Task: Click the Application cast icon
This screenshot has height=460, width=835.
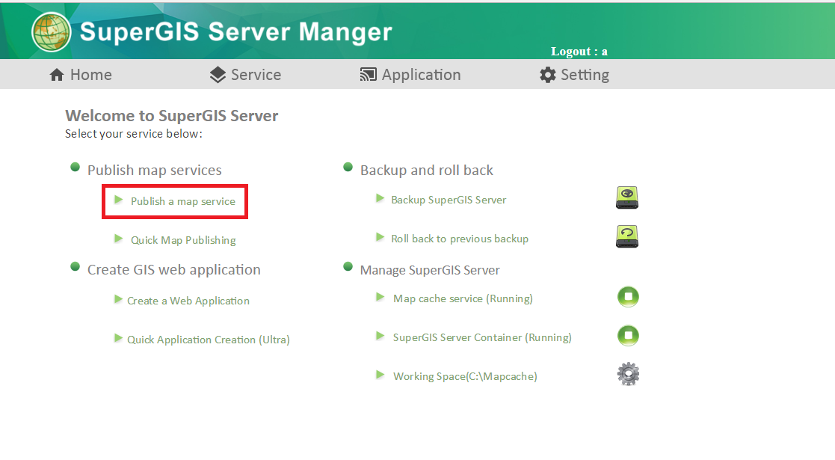Action: [368, 75]
